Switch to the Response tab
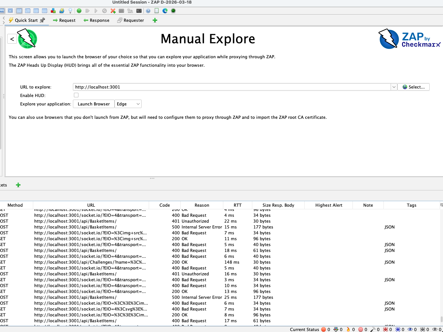Viewport: 443px width, 332px height. pos(96,20)
